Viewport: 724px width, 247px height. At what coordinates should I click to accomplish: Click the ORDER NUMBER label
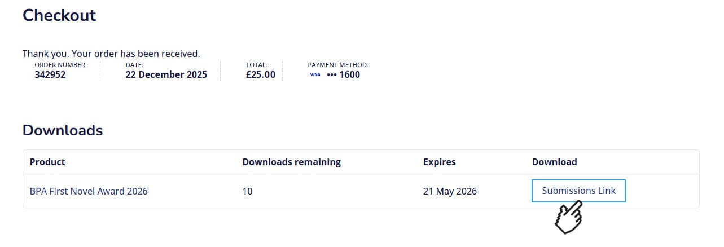click(60, 65)
